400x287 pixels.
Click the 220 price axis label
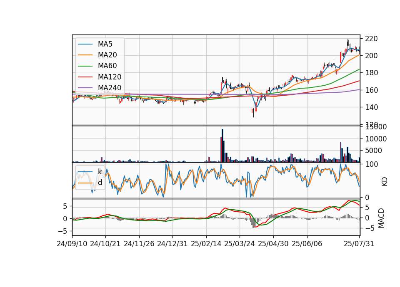coord(371,39)
